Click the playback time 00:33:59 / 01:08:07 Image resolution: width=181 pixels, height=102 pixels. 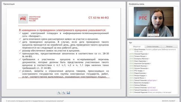coord(169,101)
